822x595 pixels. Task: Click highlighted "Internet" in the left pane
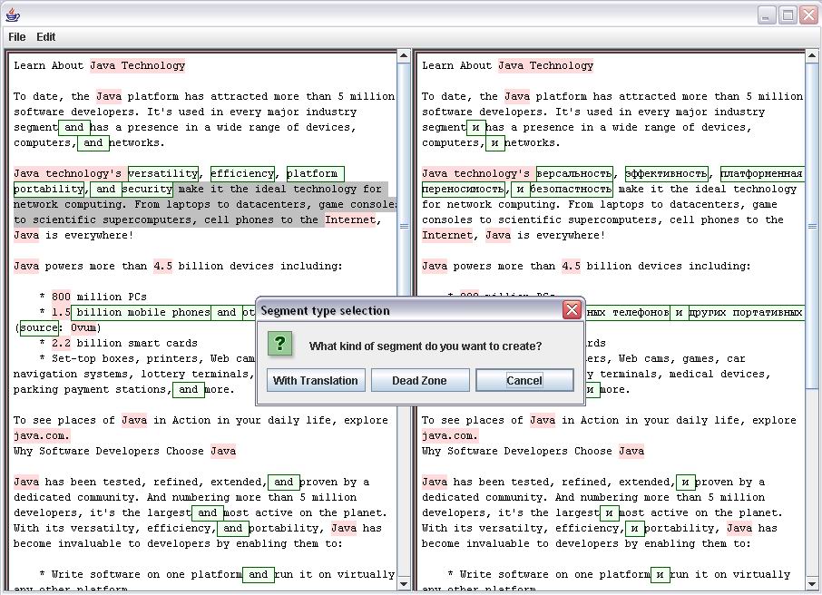point(350,219)
